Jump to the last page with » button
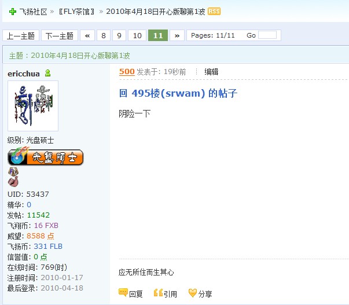 [x=177, y=35]
